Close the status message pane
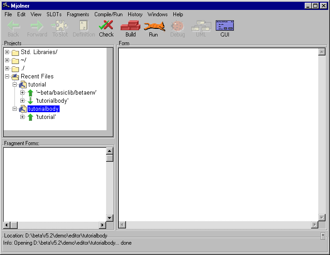Image resolution: width=330 pixels, height=255 pixels. (x=323, y=235)
